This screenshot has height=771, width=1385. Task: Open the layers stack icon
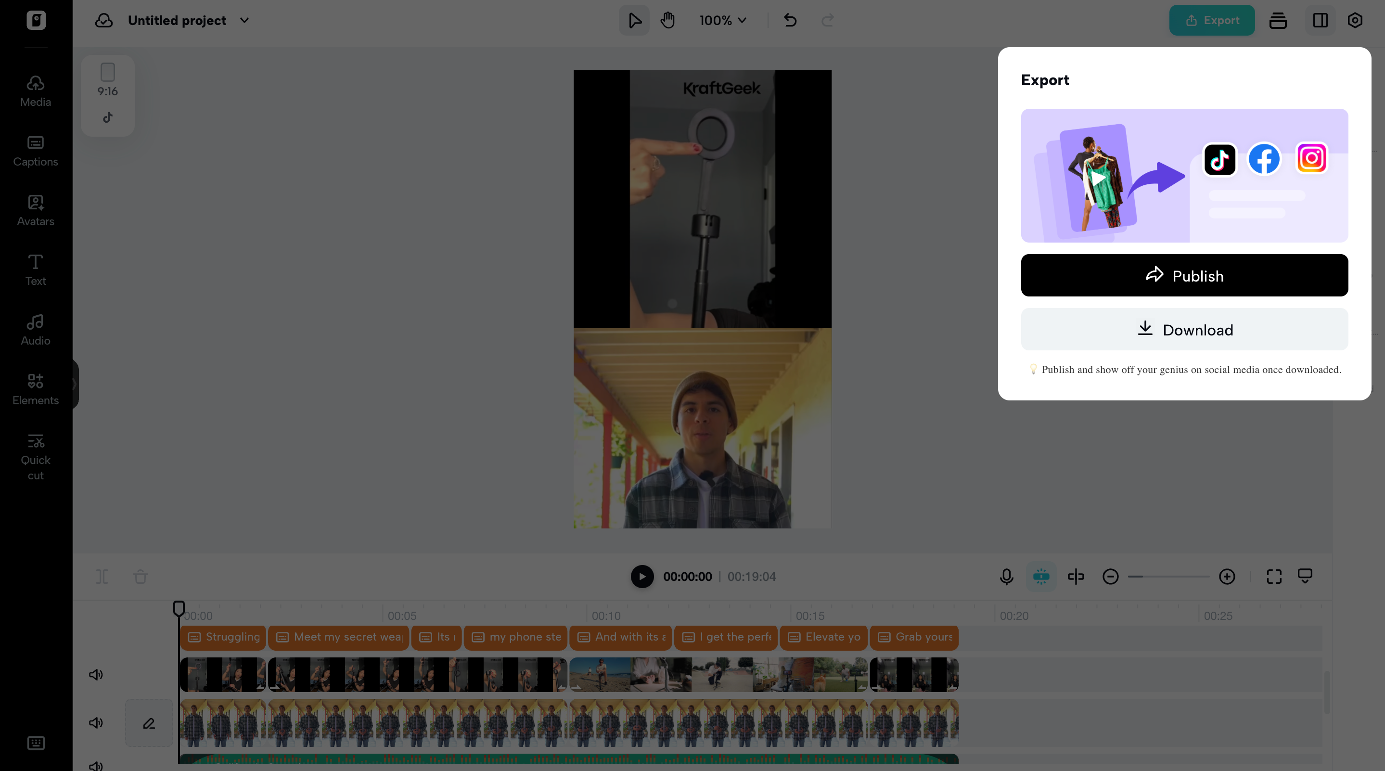(1278, 20)
